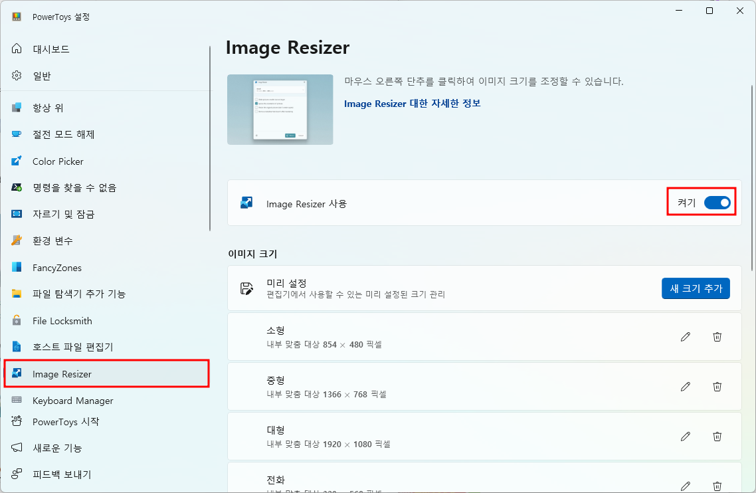Open File Locksmith settings
Screen dimensions: 756x493
106,320
